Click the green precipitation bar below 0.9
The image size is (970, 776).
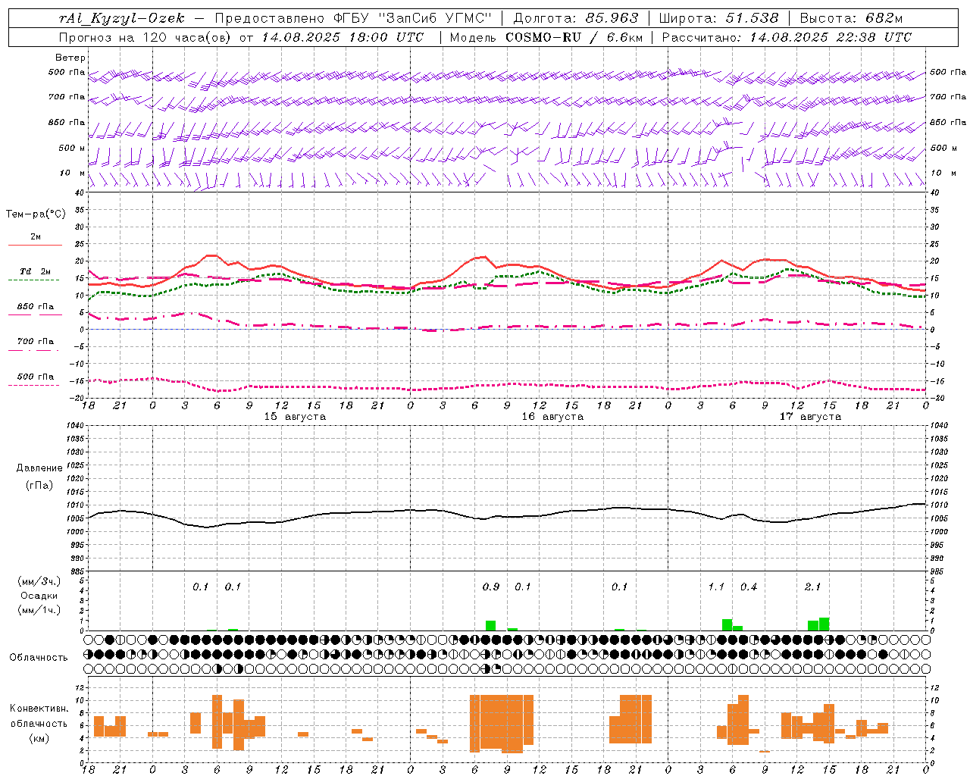[x=491, y=626]
